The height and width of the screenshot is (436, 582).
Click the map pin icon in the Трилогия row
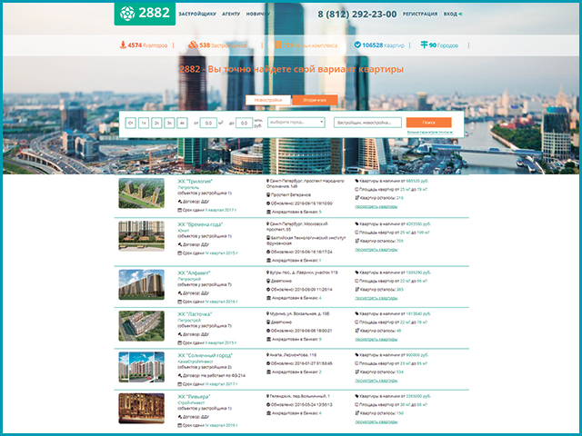point(268,181)
